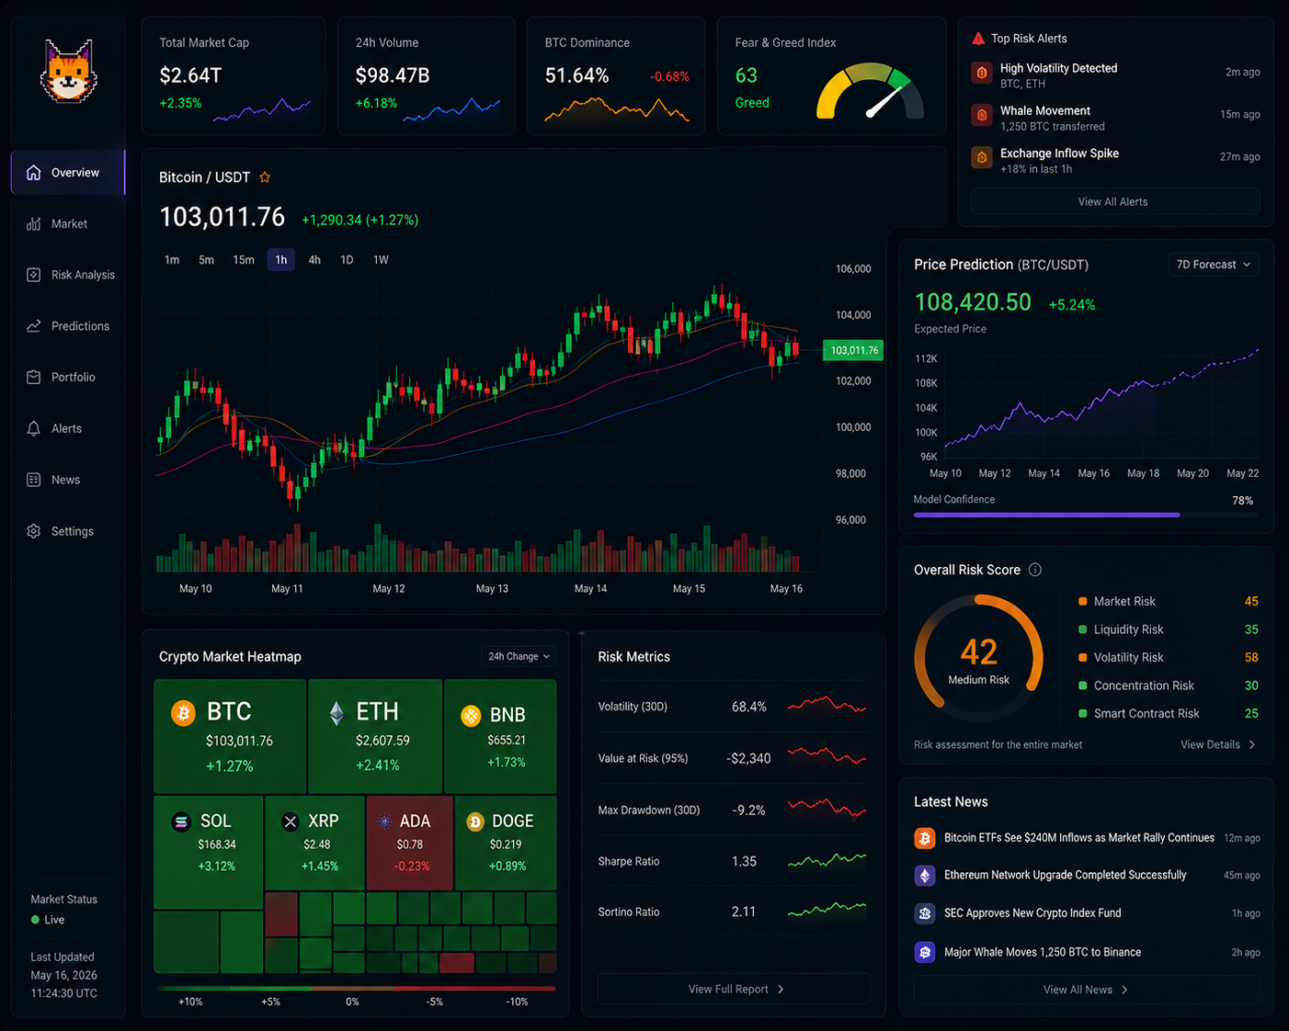Click the ADA coin icon in heatmap
1289x1031 pixels.
pyautogui.click(x=384, y=821)
